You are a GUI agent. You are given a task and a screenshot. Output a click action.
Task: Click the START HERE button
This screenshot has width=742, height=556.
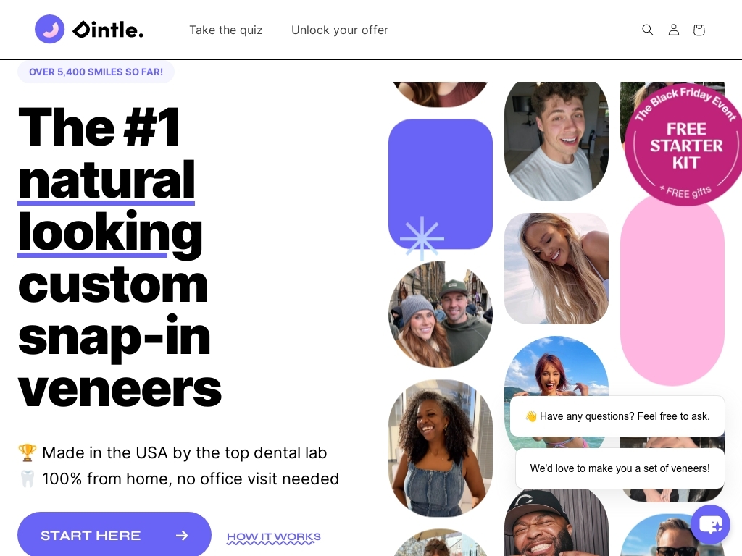[114, 534]
